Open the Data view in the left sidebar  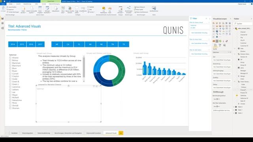tap(2, 23)
